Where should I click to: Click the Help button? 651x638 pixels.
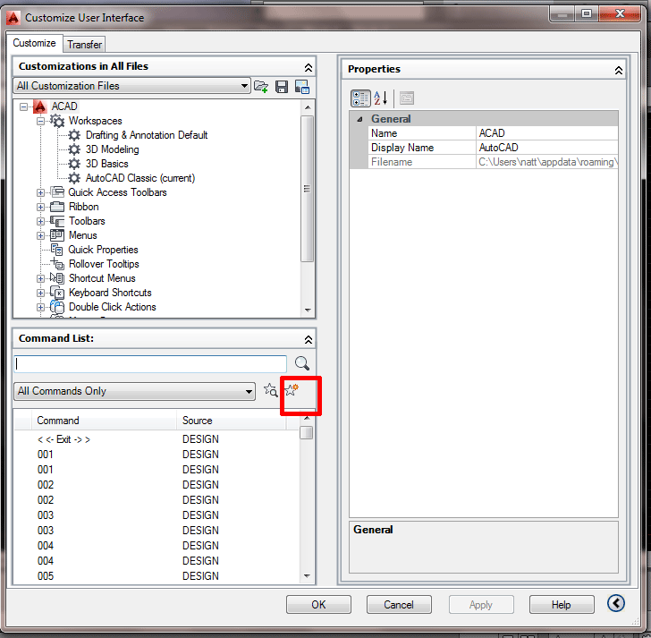(562, 604)
